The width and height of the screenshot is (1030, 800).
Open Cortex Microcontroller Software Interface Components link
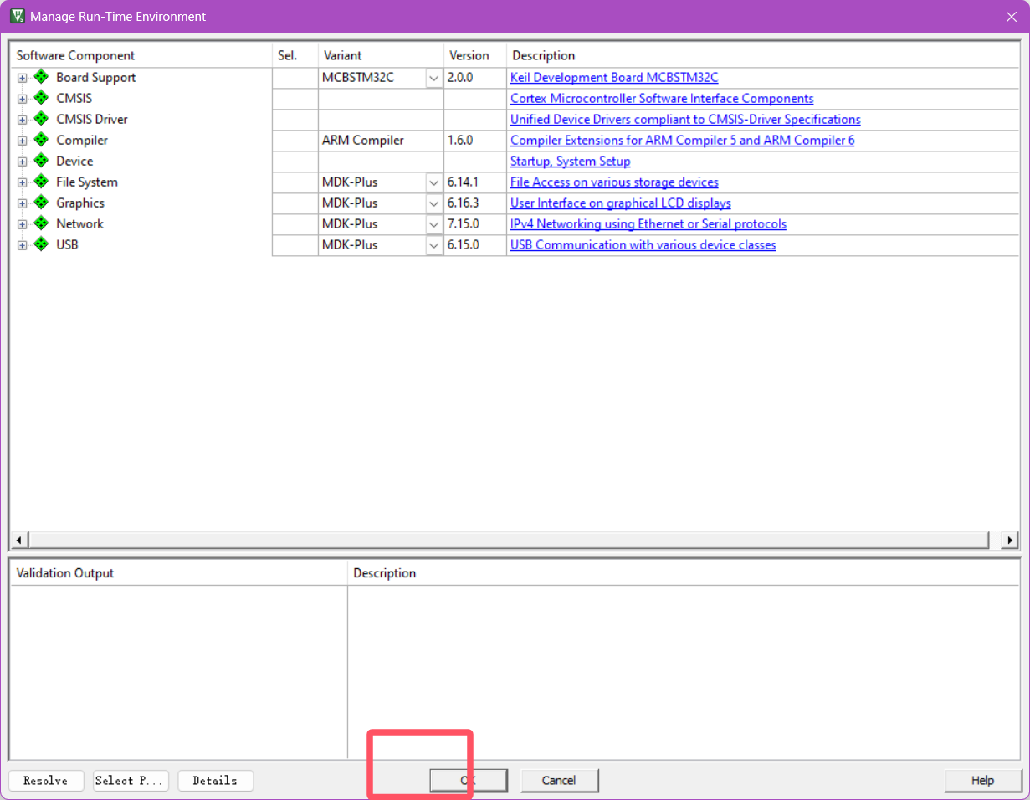point(662,98)
